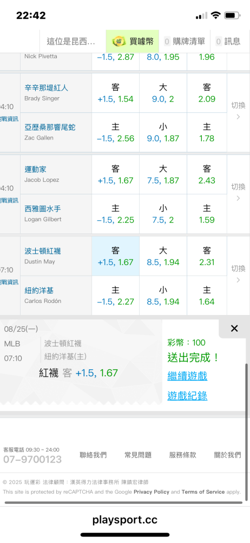Viewport: 250px width, 543px height.
Task: Tap the iOS home indicator bar
Action: tap(125, 535)
